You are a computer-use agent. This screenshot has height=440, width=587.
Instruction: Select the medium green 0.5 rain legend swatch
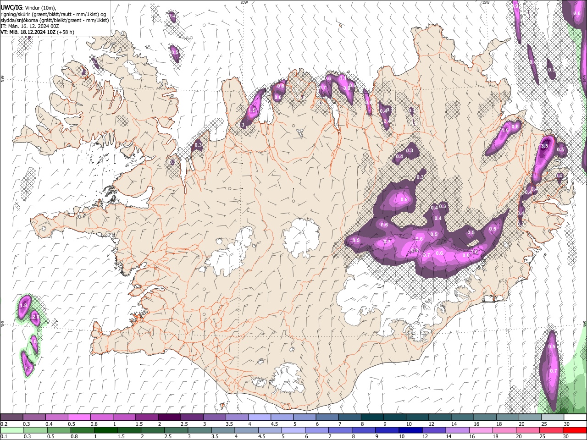[59, 430]
